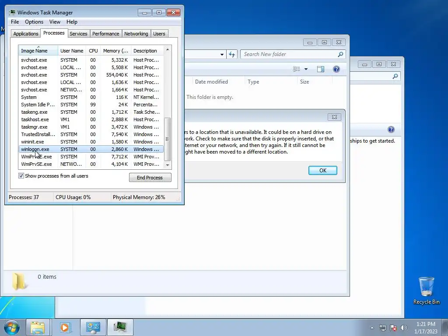Expand the view options dropdown arrow
This screenshot has width=448, height=336.
tap(306, 69)
